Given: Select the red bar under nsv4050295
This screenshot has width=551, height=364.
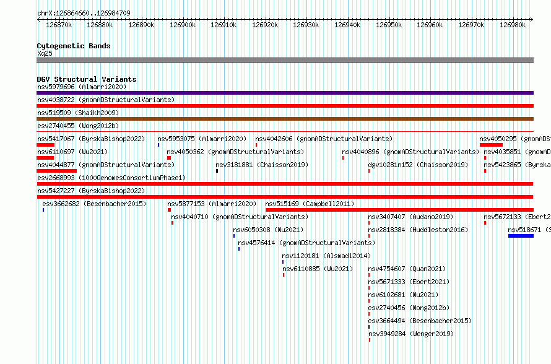Looking at the screenshot, I should (x=492, y=145).
